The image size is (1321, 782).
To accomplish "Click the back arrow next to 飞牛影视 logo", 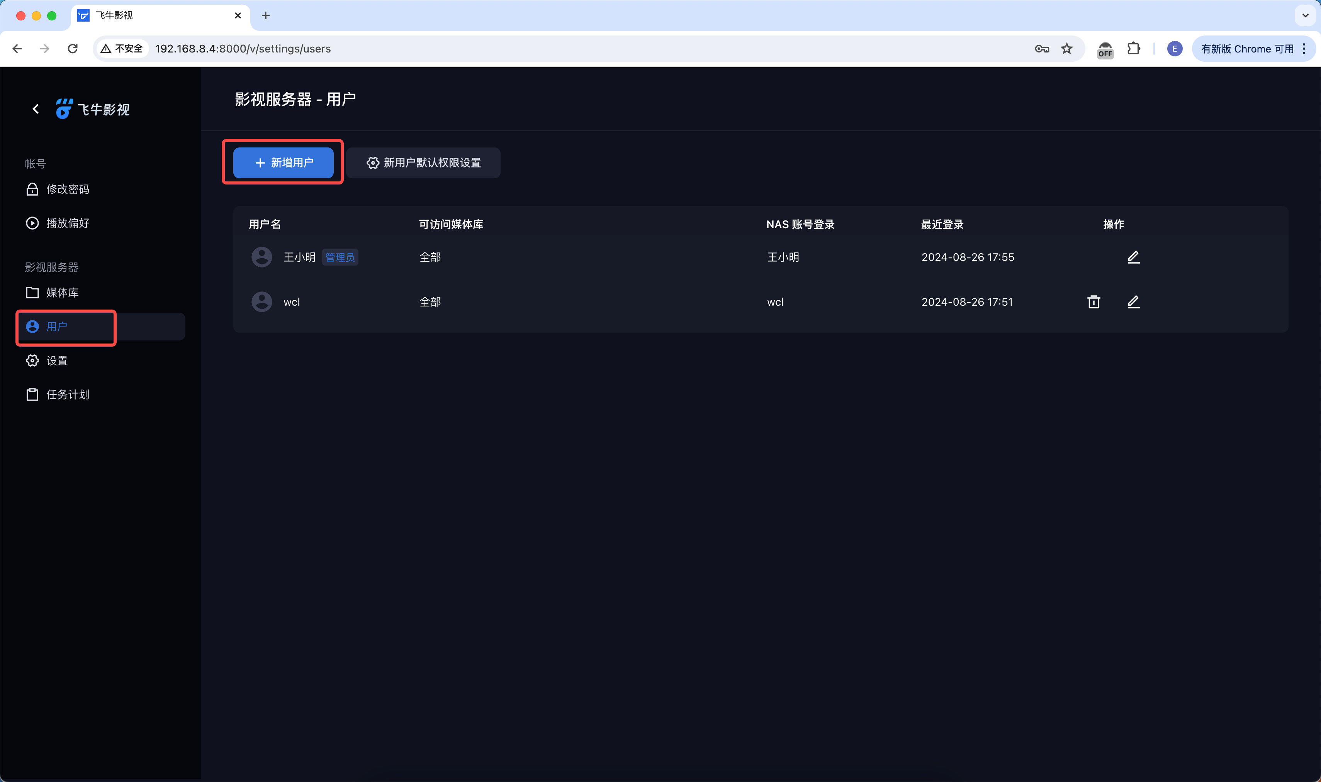I will coord(35,108).
